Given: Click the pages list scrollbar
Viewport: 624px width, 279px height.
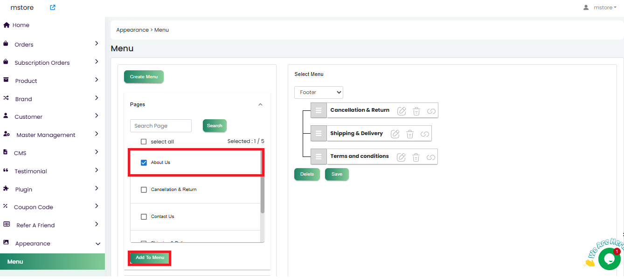Looking at the screenshot, I should click(x=262, y=196).
